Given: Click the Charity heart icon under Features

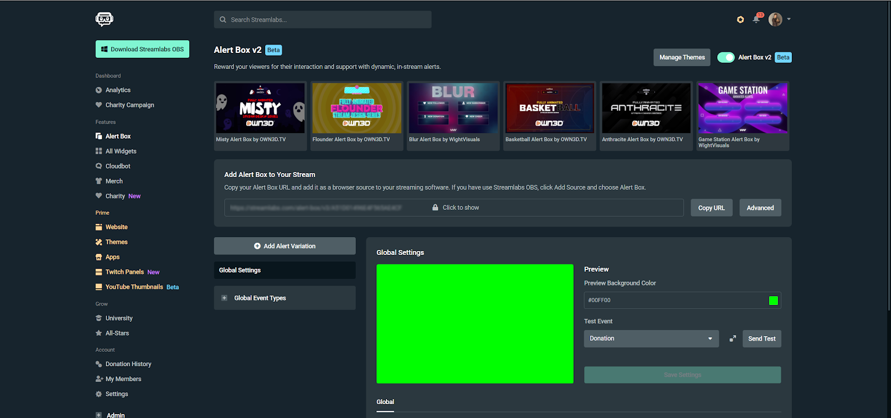Looking at the screenshot, I should point(99,196).
